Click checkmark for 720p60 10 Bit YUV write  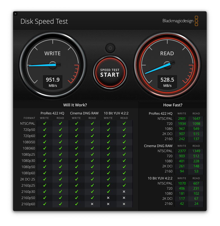coord(108,136)
